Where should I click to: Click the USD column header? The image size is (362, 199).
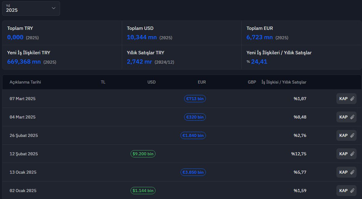pos(151,82)
